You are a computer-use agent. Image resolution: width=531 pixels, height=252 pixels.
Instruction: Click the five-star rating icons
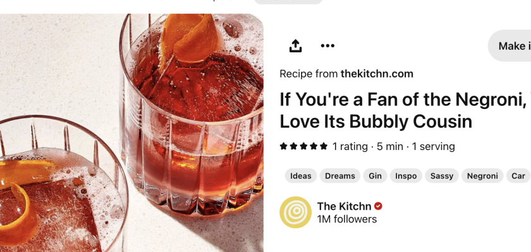[x=304, y=146]
